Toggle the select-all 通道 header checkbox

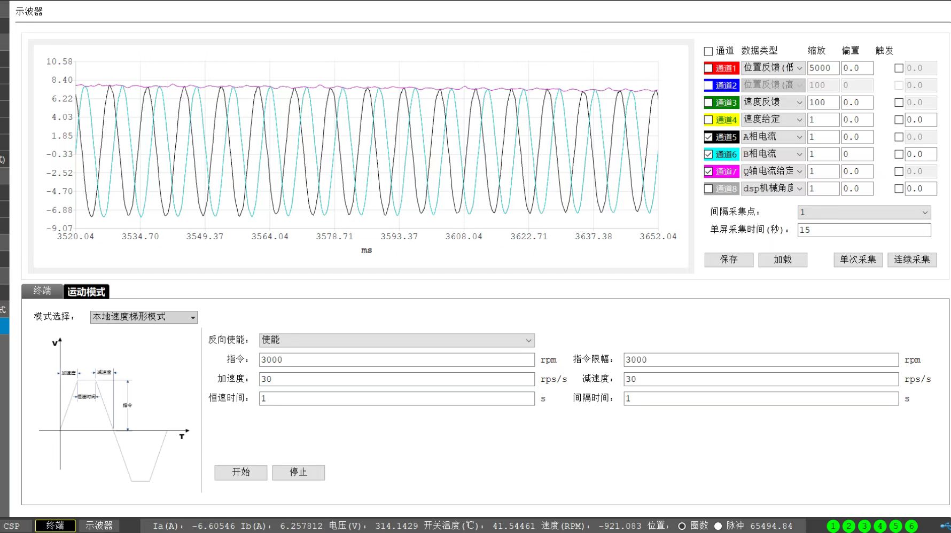click(708, 51)
